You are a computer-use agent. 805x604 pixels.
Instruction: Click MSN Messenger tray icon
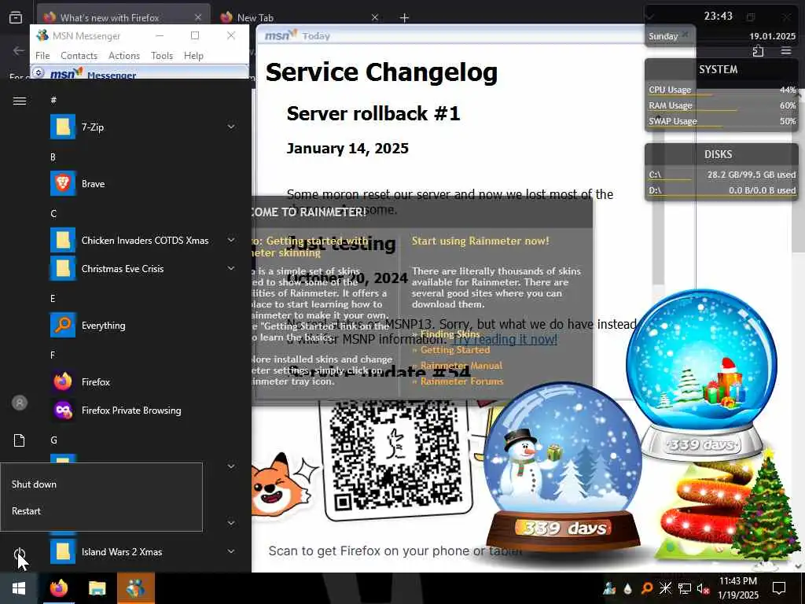(x=609, y=588)
